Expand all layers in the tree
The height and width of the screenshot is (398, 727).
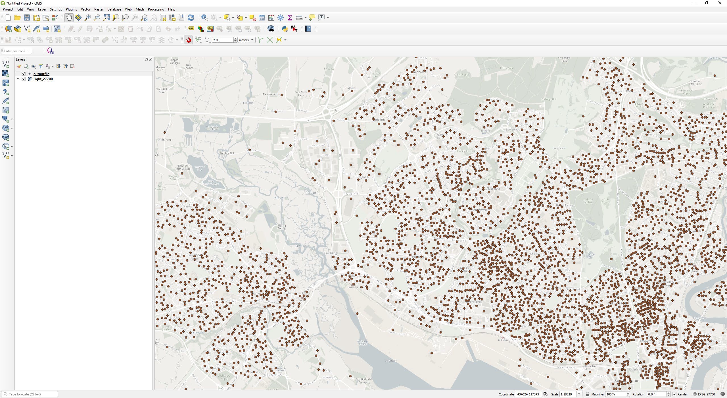click(x=58, y=66)
